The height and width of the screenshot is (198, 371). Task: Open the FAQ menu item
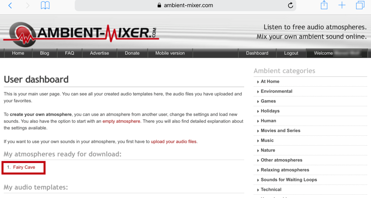[x=70, y=53]
